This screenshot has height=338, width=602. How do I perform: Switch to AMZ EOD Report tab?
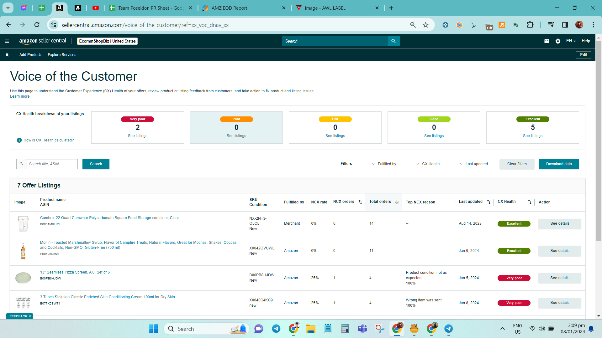tap(244, 8)
